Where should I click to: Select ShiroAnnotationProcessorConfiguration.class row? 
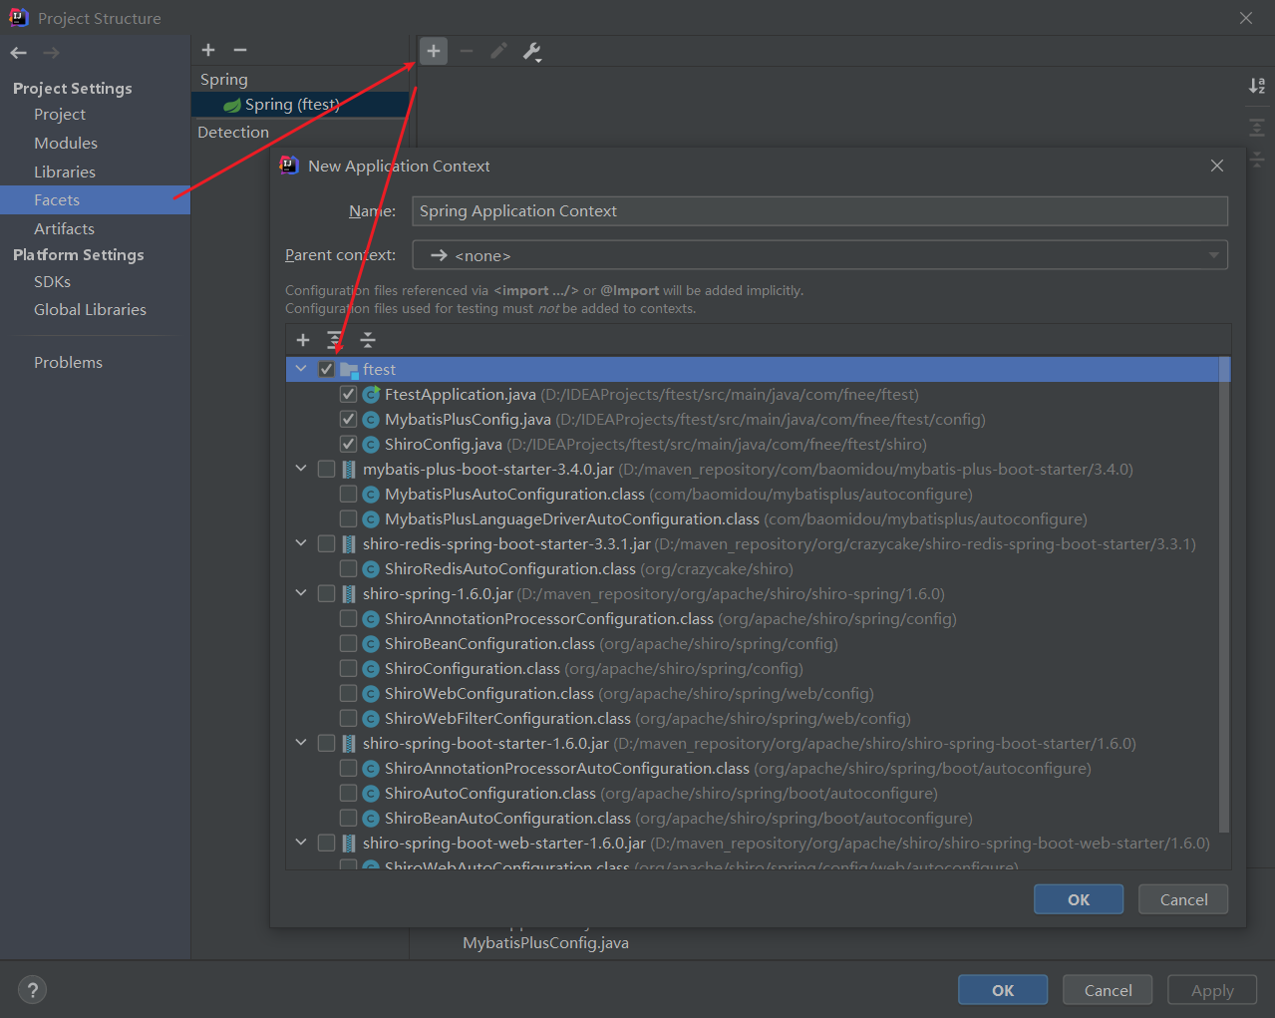[x=752, y=619]
